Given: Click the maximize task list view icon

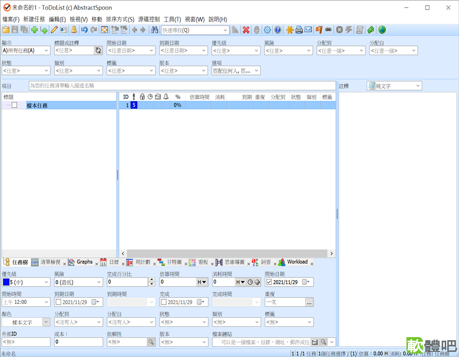Looking at the screenshot, I should (x=105, y=30).
